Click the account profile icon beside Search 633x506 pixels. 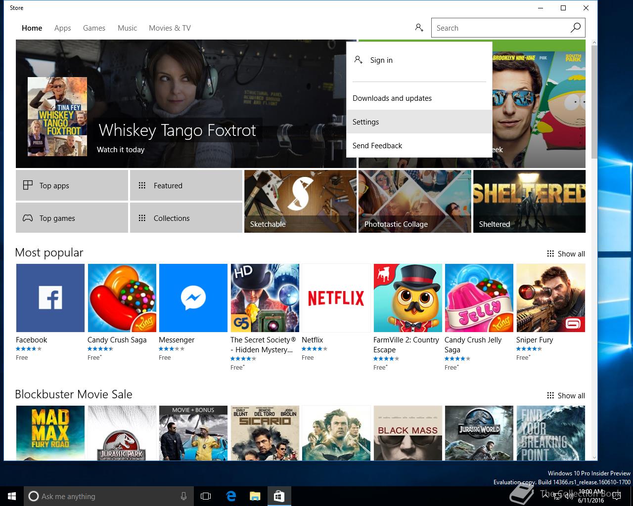[x=419, y=28]
